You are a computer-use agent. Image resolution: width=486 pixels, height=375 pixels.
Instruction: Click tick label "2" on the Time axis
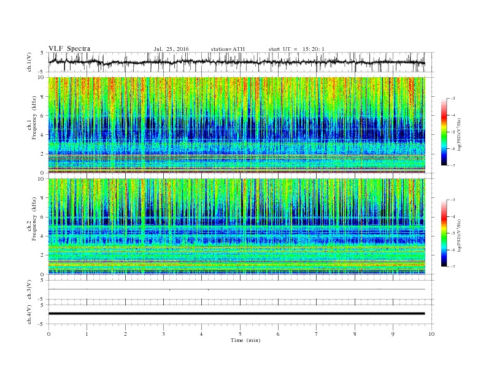tap(125, 334)
